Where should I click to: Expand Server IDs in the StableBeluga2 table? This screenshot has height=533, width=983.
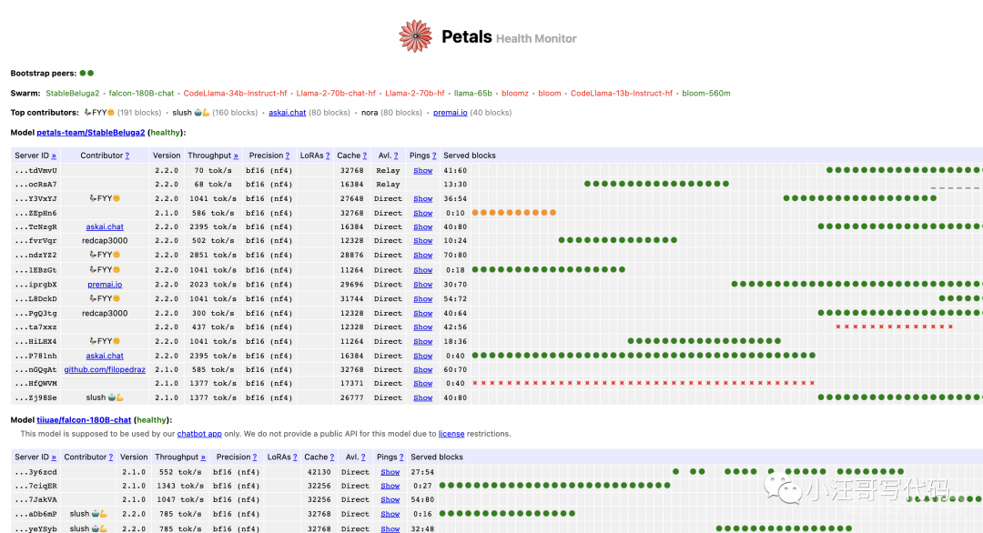tap(54, 156)
